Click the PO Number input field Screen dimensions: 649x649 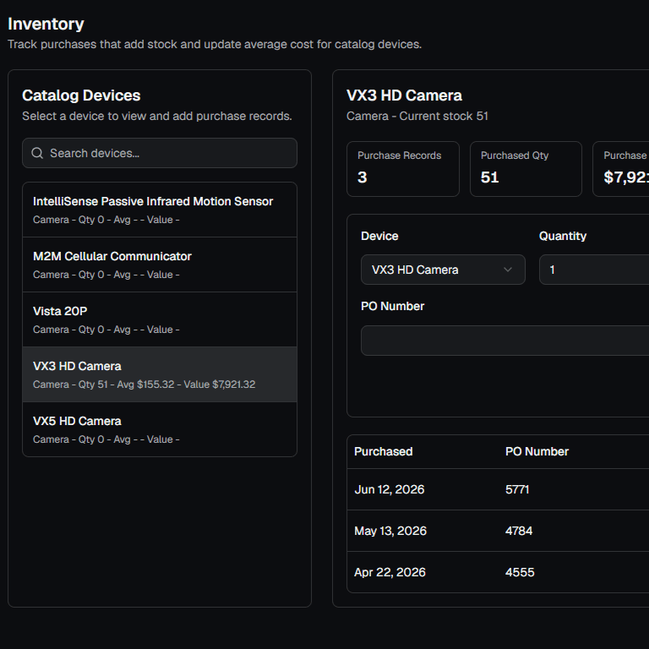[x=505, y=341]
